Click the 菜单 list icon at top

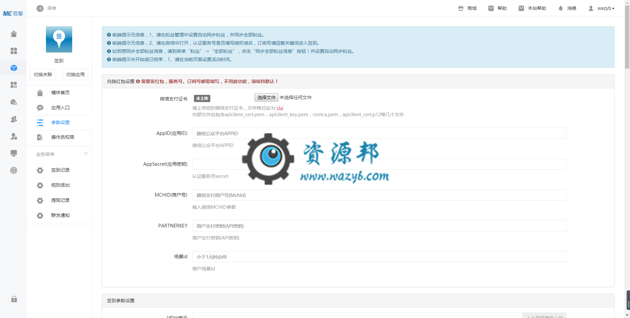(x=40, y=8)
